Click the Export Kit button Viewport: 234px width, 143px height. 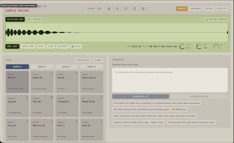83,60
